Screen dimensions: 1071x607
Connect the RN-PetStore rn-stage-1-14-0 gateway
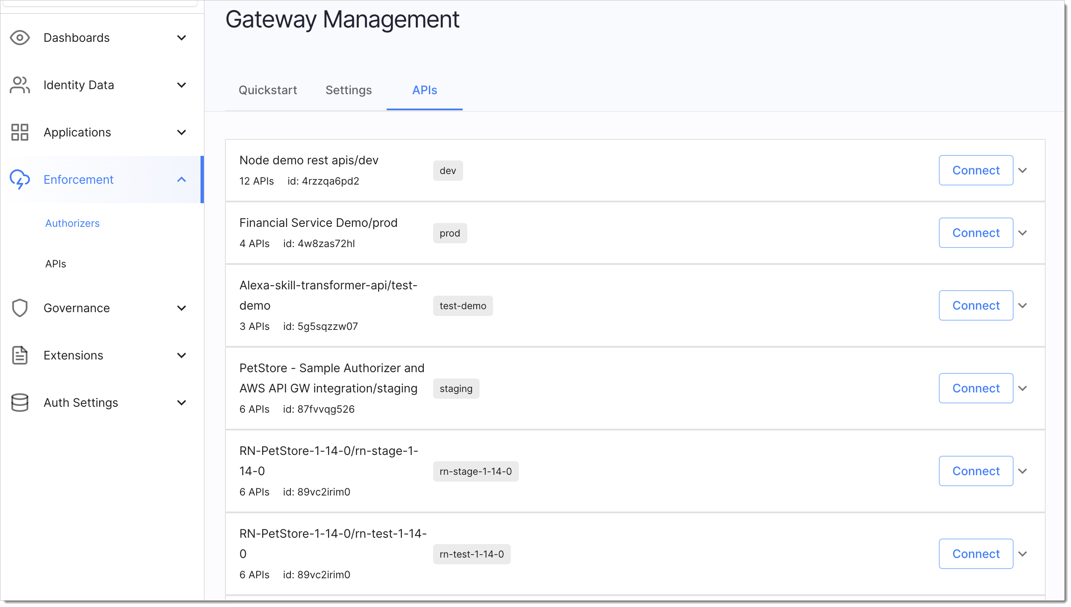click(x=976, y=471)
